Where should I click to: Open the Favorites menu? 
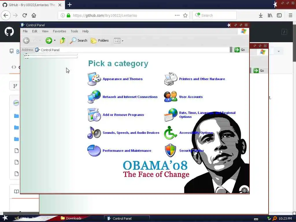(x=60, y=31)
